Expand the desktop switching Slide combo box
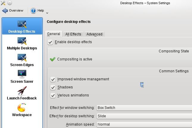The height and width of the screenshot is (128, 192). pyautogui.click(x=144, y=116)
